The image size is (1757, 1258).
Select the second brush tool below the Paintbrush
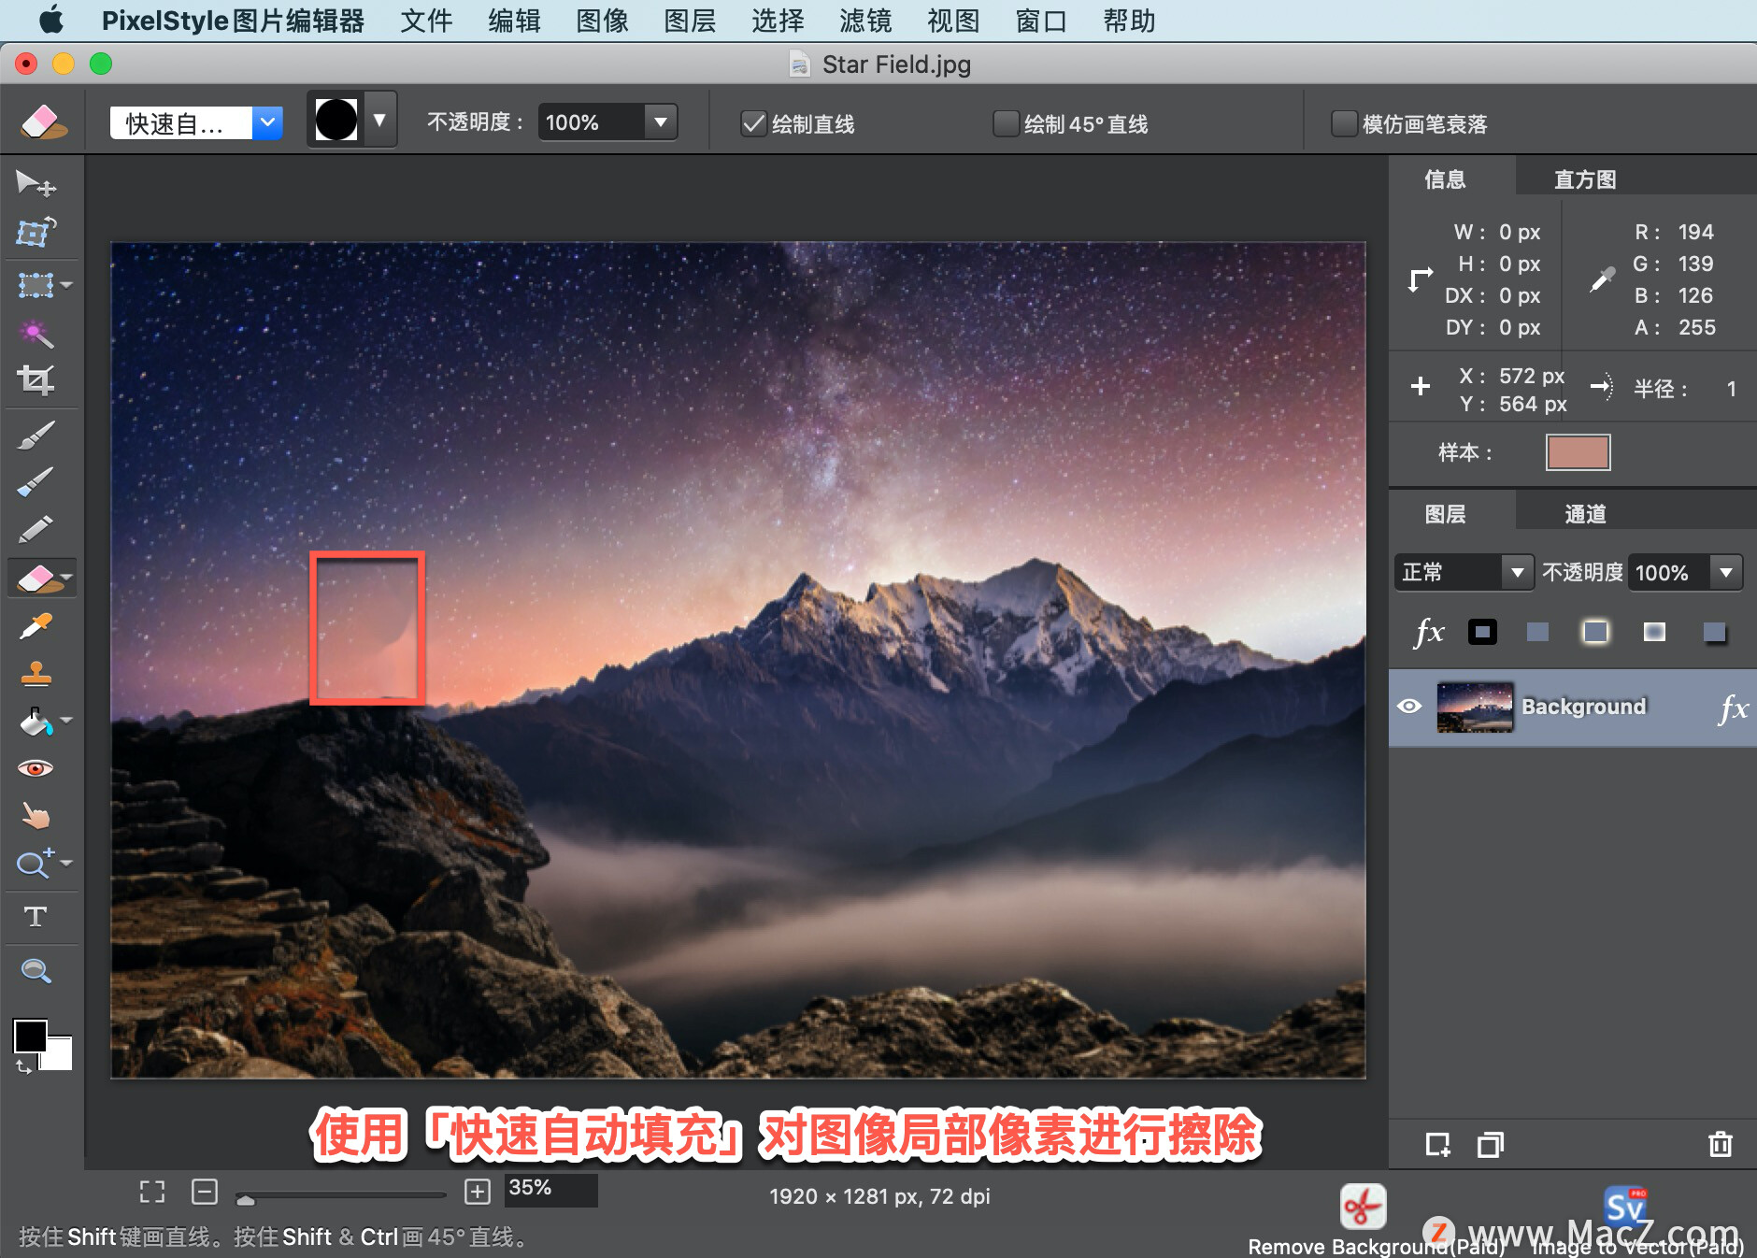point(36,482)
